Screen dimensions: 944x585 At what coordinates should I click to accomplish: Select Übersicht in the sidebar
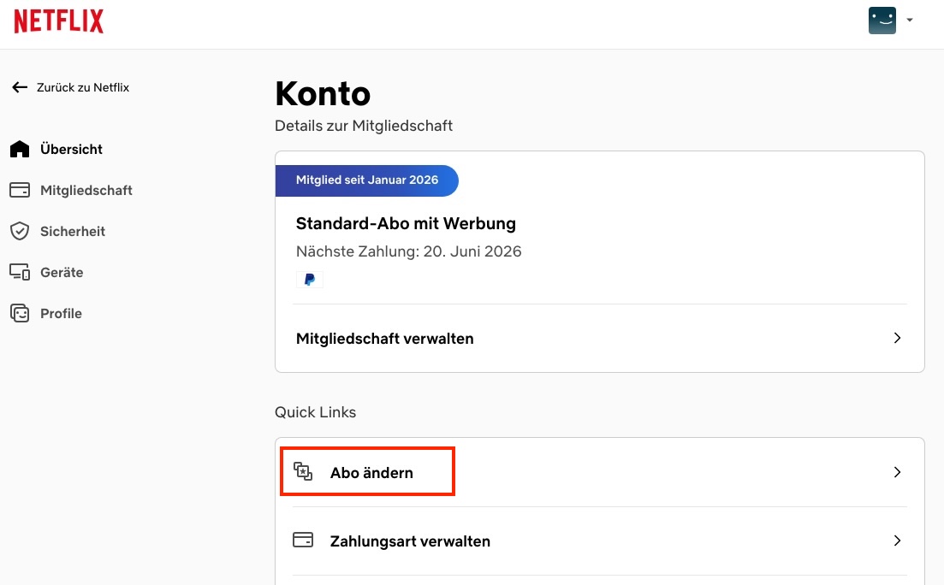coord(71,149)
